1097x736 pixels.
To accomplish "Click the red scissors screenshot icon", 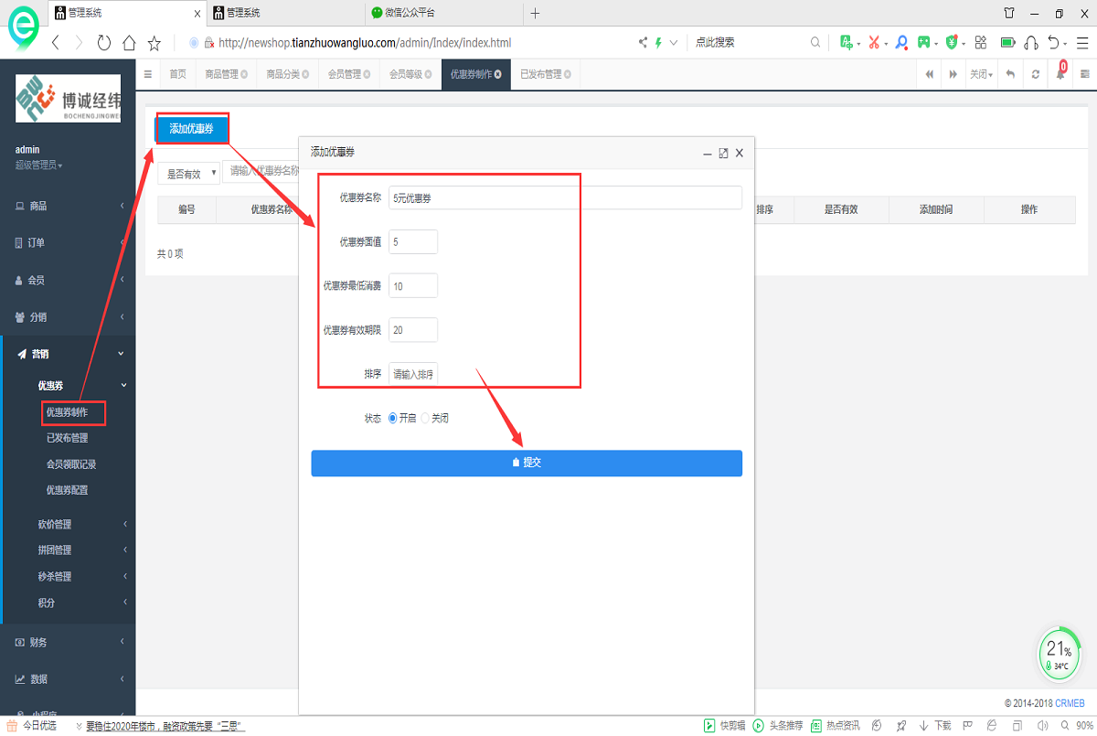I will coord(873,42).
